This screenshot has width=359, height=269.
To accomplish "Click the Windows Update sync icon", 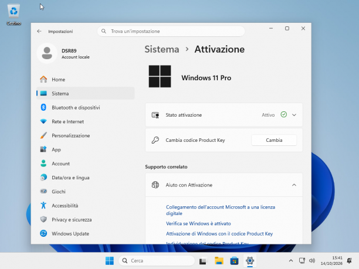I will tap(43, 233).
